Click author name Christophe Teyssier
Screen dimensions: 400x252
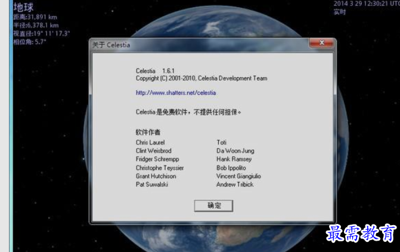coord(160,168)
